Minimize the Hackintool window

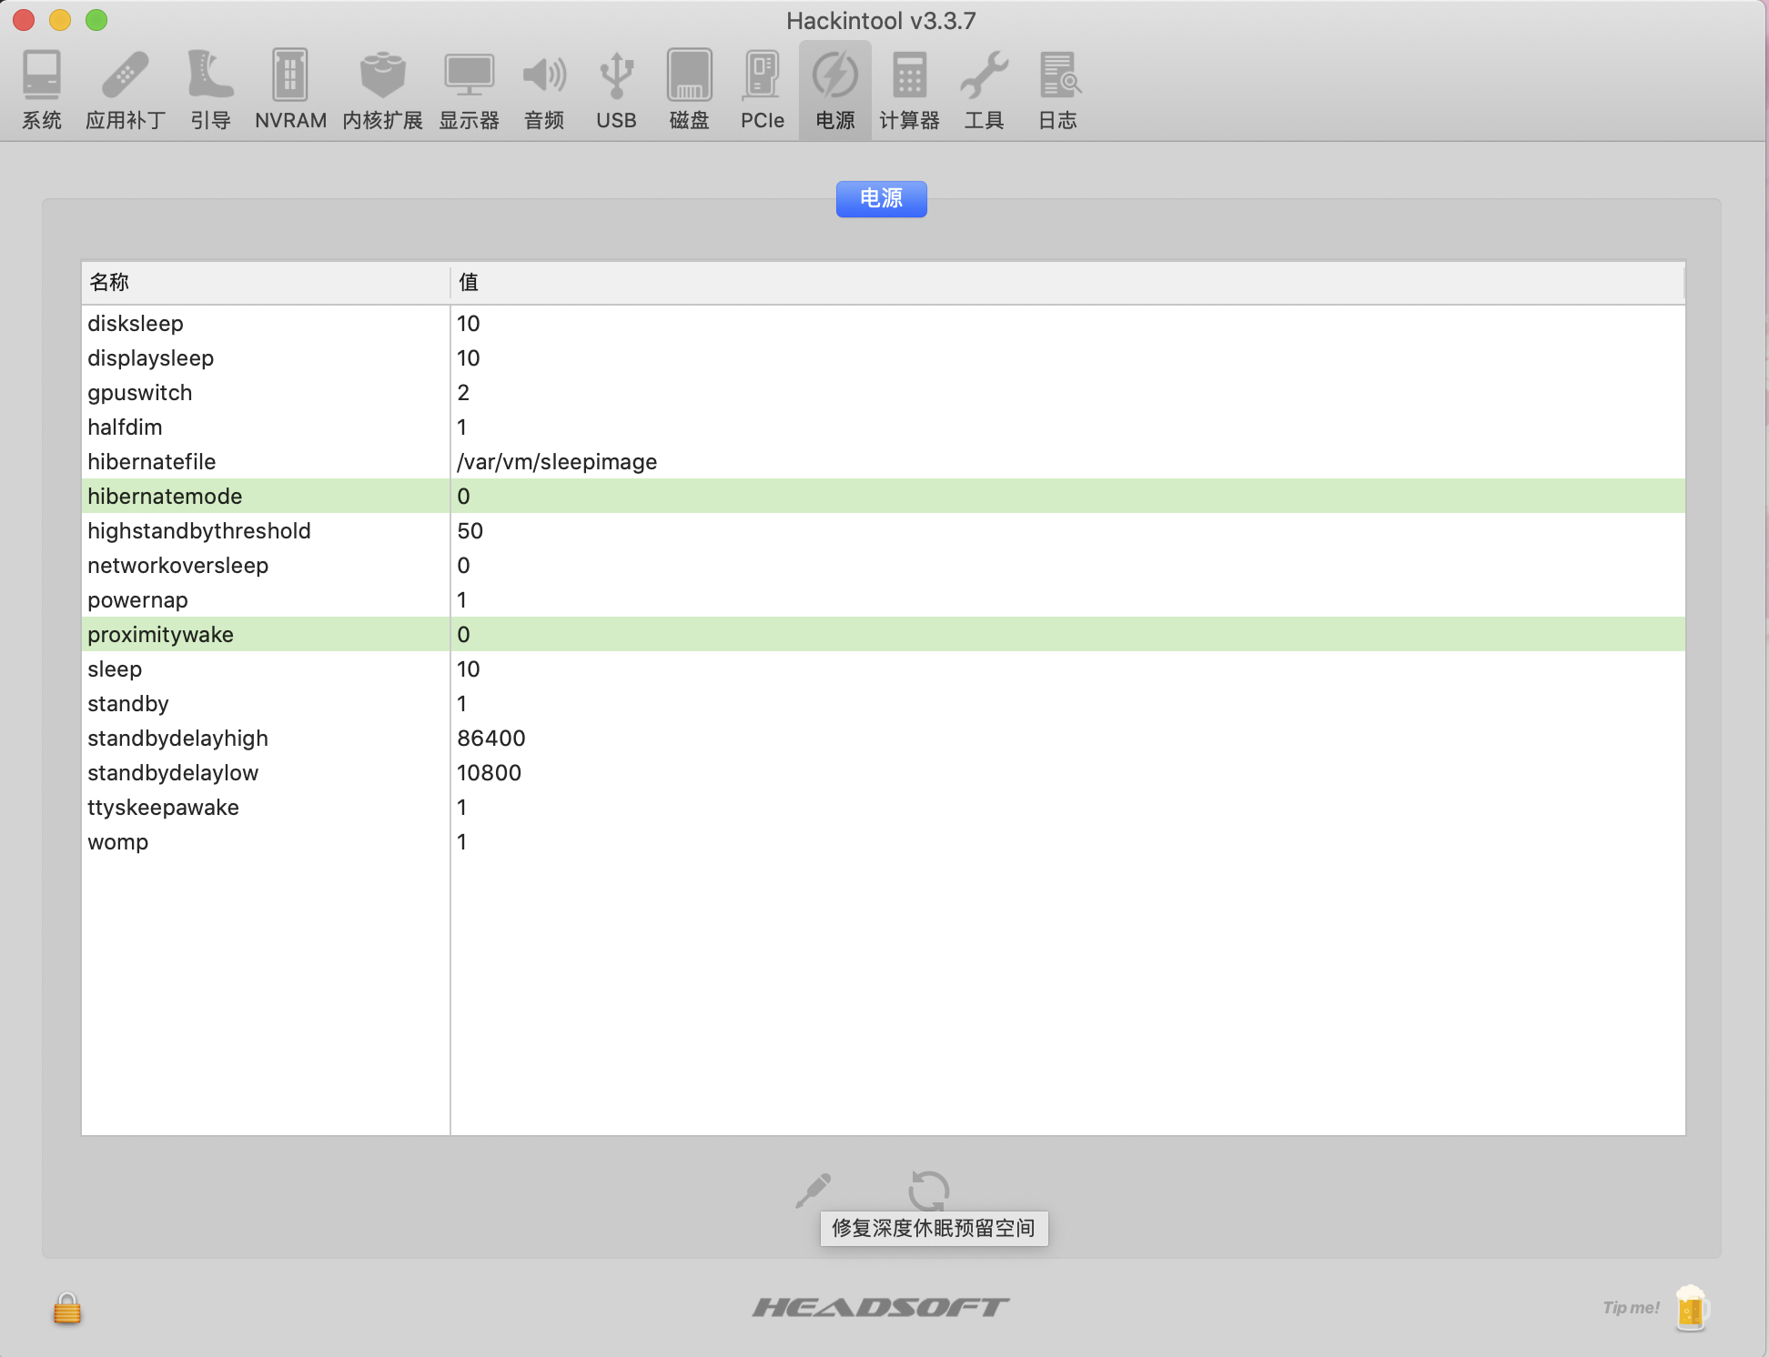pyautogui.click(x=60, y=20)
